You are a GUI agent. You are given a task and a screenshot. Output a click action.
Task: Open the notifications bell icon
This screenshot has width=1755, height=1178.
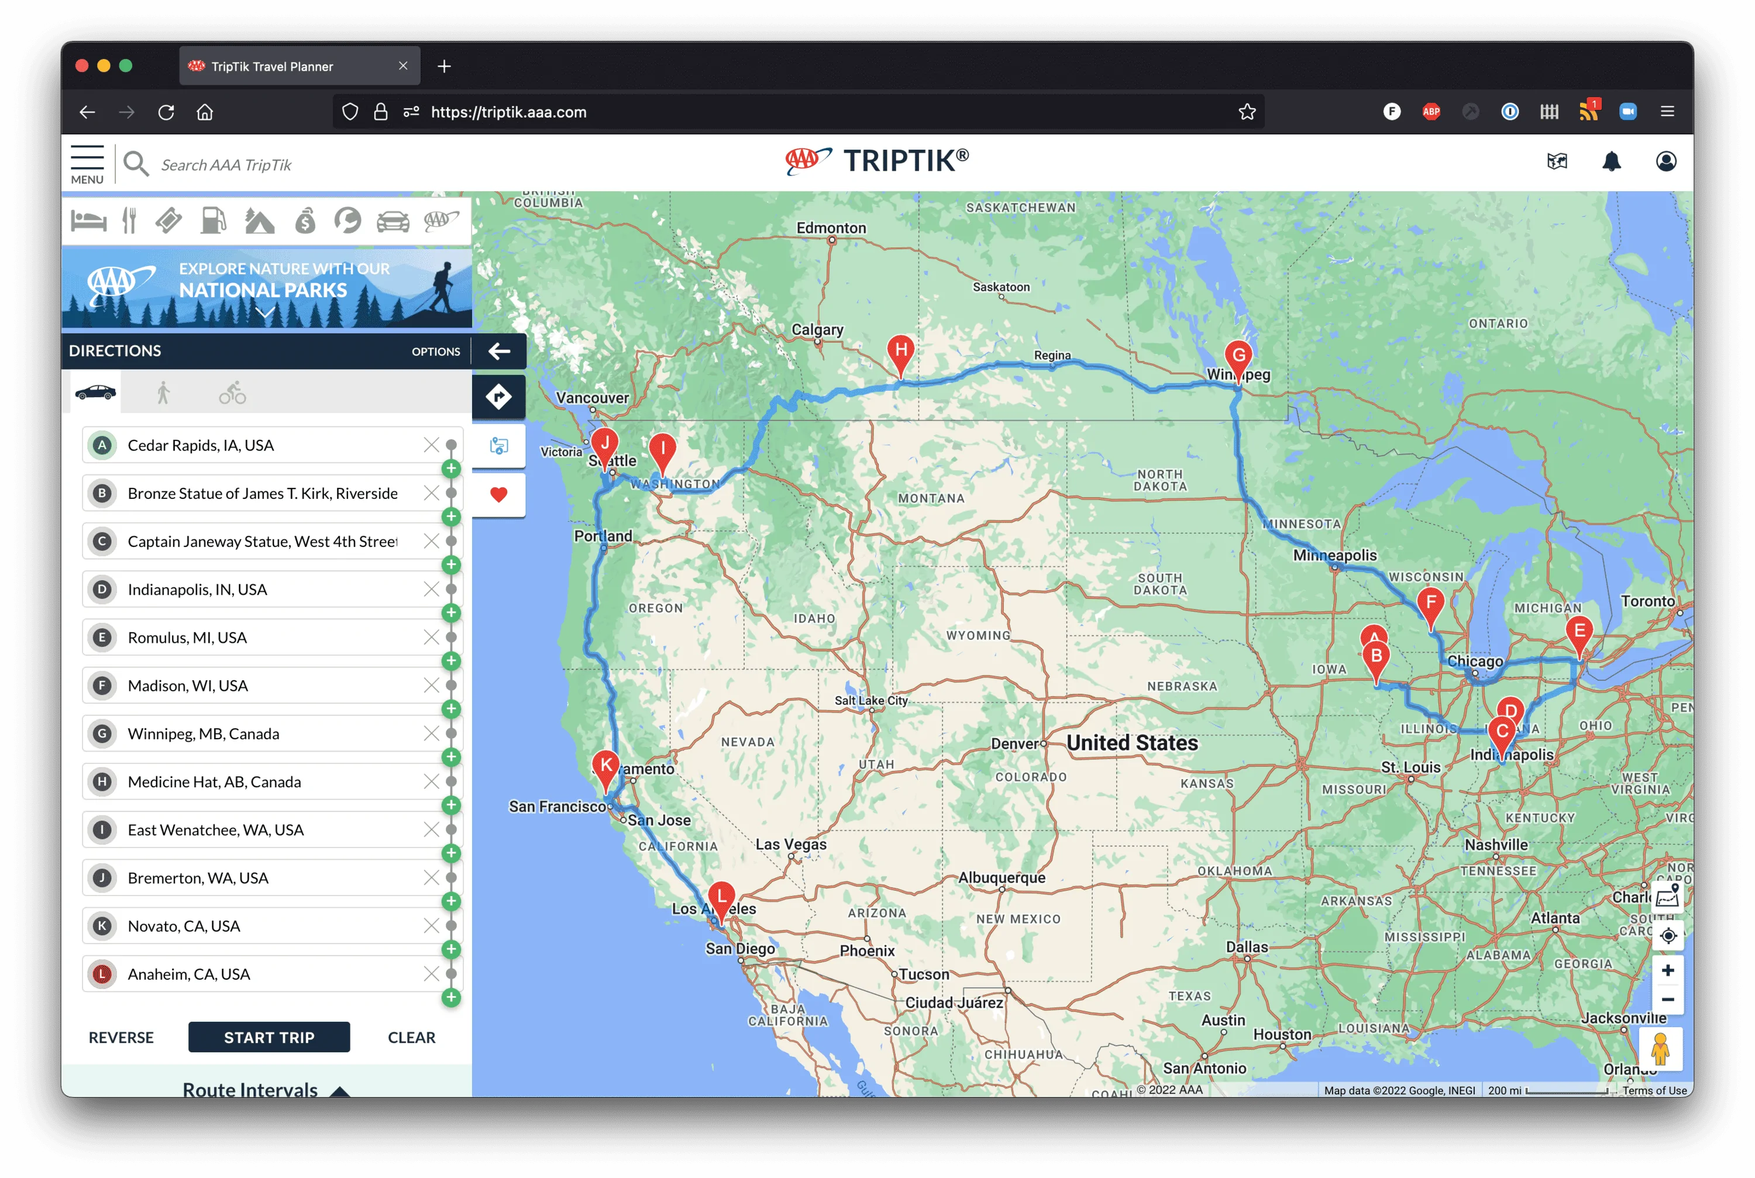point(1612,161)
